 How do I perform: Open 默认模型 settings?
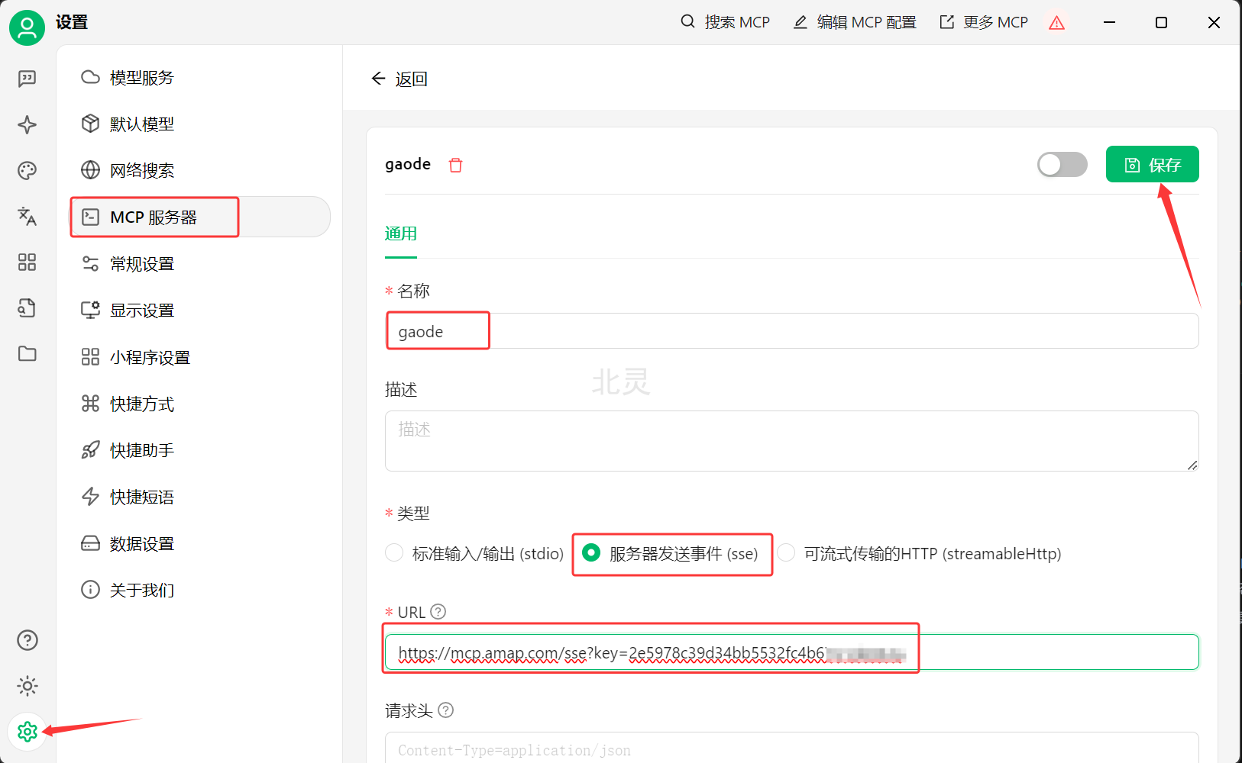(x=200, y=124)
